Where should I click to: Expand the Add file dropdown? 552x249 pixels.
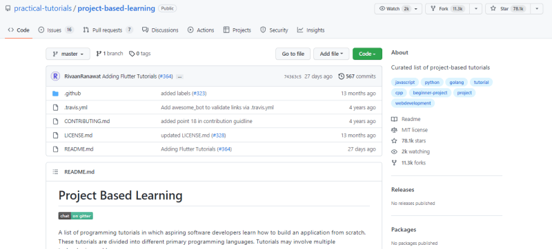[331, 54]
